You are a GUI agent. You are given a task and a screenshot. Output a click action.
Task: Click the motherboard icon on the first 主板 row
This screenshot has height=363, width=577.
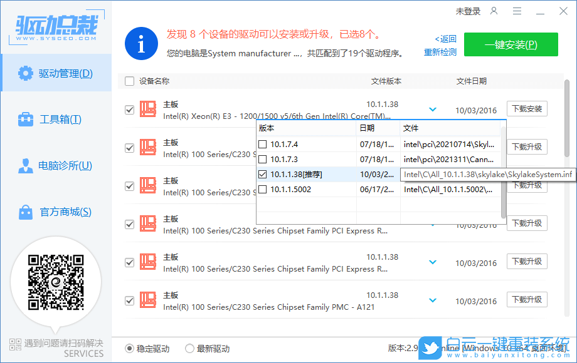click(149, 109)
